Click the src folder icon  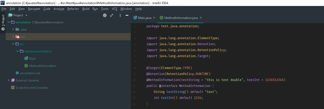tap(17, 44)
